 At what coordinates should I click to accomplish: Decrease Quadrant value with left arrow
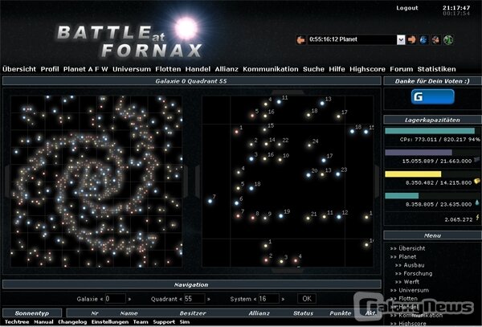pos(180,299)
